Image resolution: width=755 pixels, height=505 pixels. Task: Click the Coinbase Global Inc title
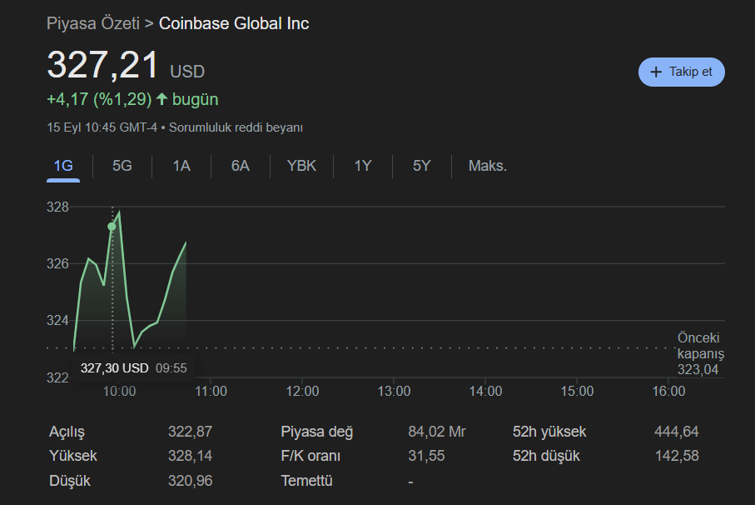[234, 23]
